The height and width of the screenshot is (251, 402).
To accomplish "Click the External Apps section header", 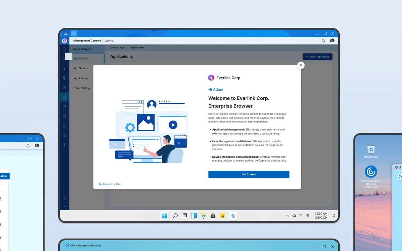I will click(82, 49).
